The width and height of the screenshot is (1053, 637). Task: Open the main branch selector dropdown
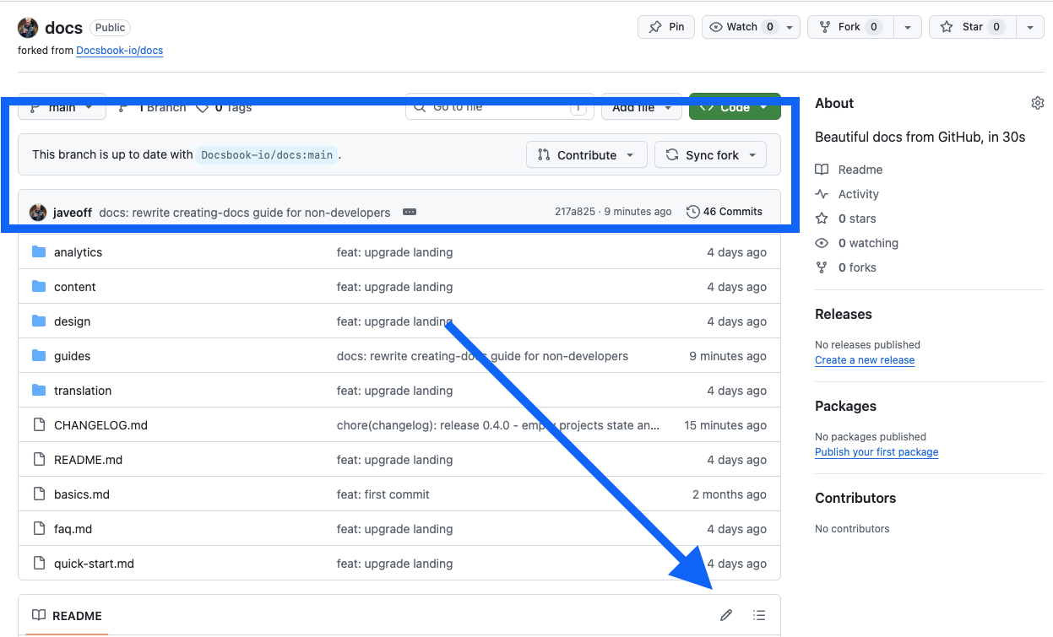point(62,107)
